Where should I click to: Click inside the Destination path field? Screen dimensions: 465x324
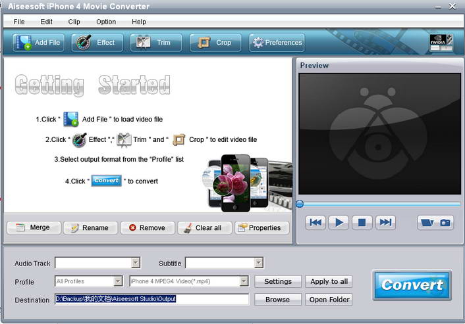(x=152, y=299)
